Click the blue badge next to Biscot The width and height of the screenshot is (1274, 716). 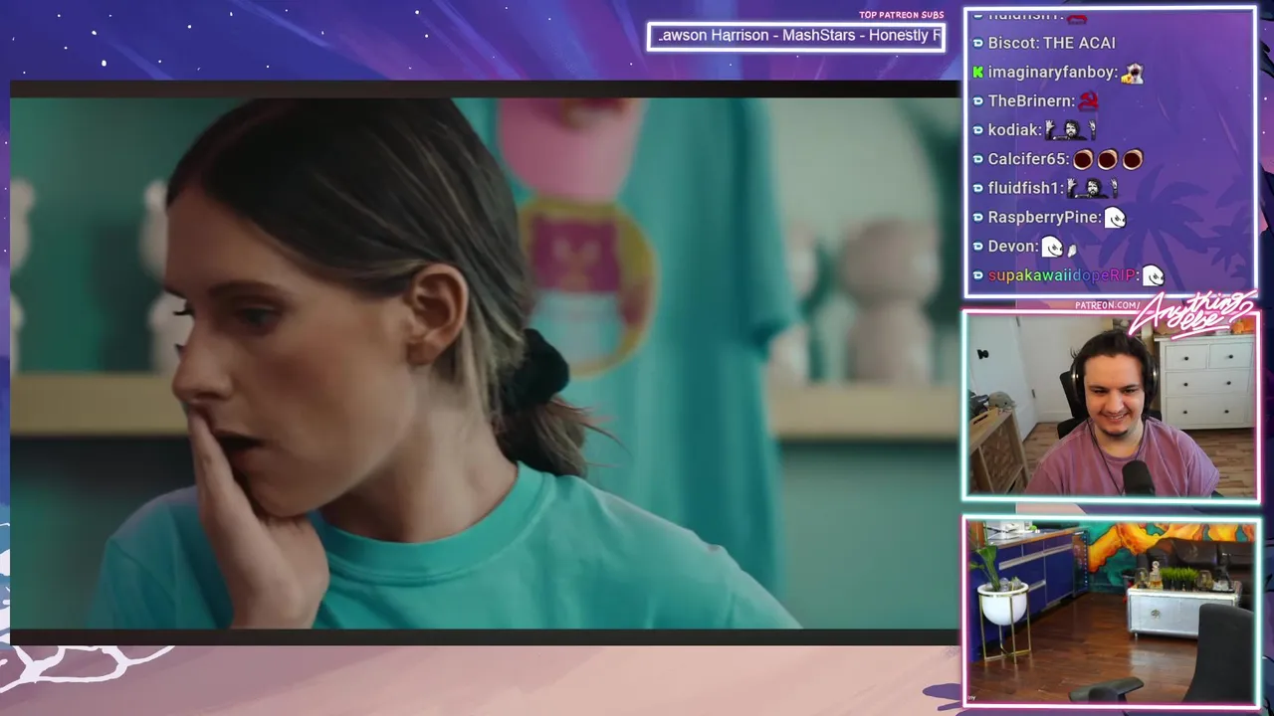(977, 43)
